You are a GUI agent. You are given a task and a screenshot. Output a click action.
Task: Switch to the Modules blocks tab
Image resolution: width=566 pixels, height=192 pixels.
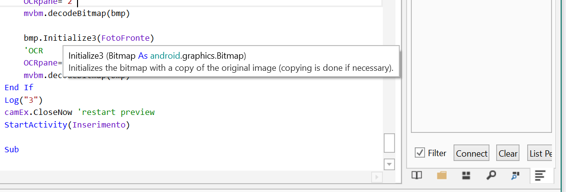coord(466,176)
